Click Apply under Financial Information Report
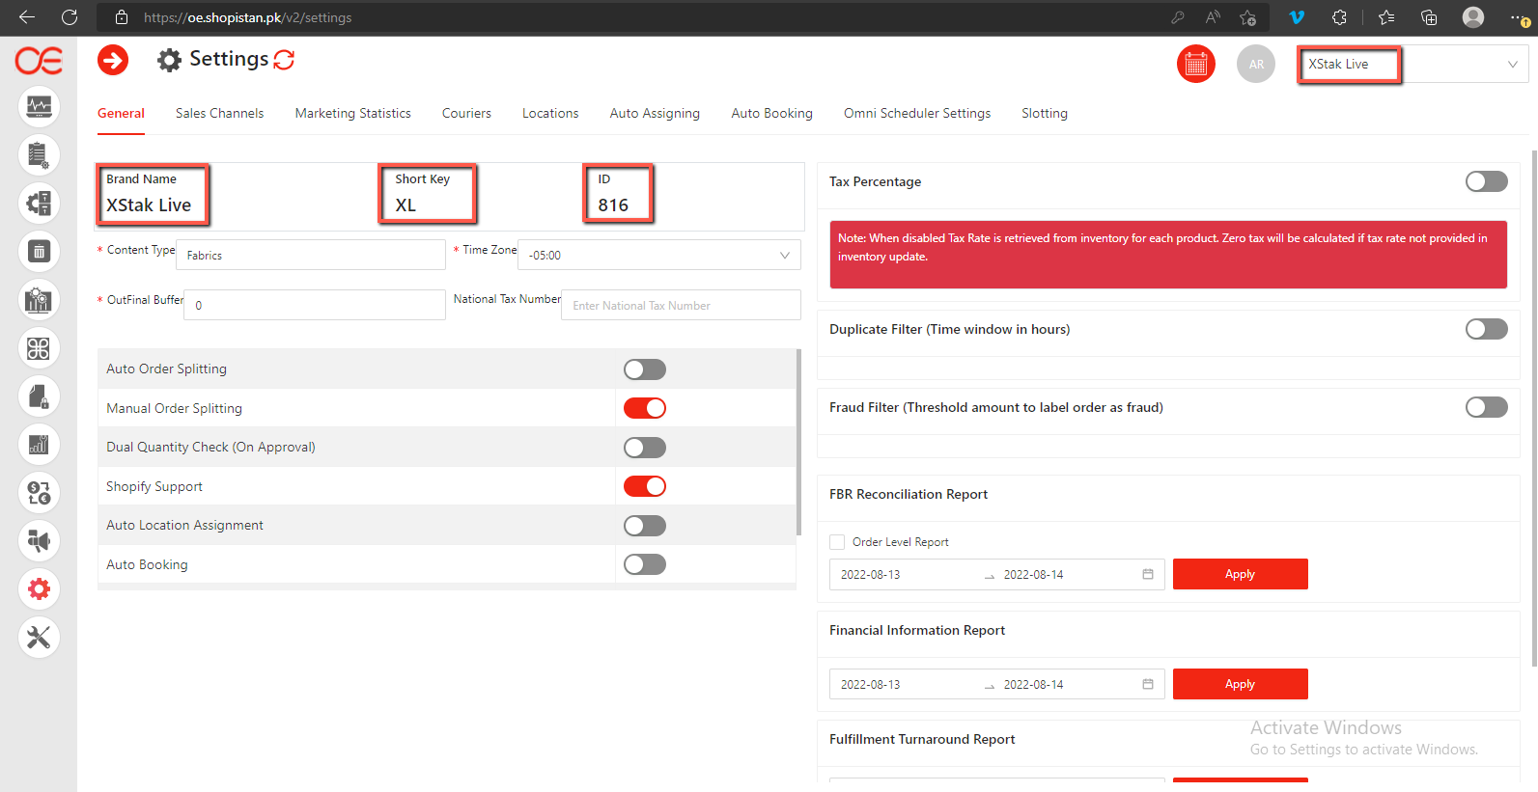 [1240, 684]
